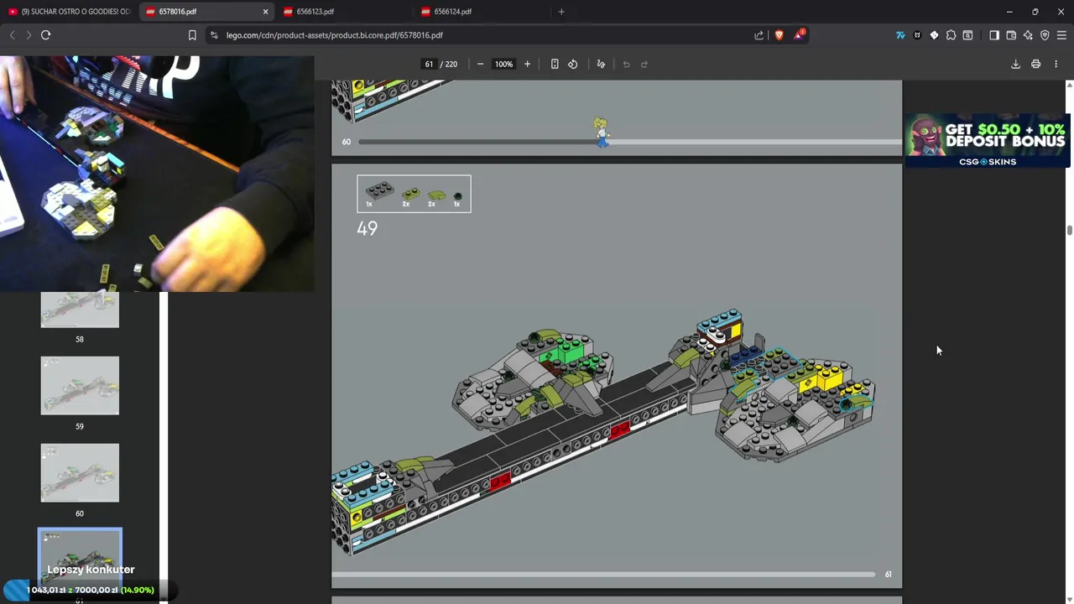Screen dimensions: 1074x604
Task: Print the PDF document
Action: coord(1035,64)
